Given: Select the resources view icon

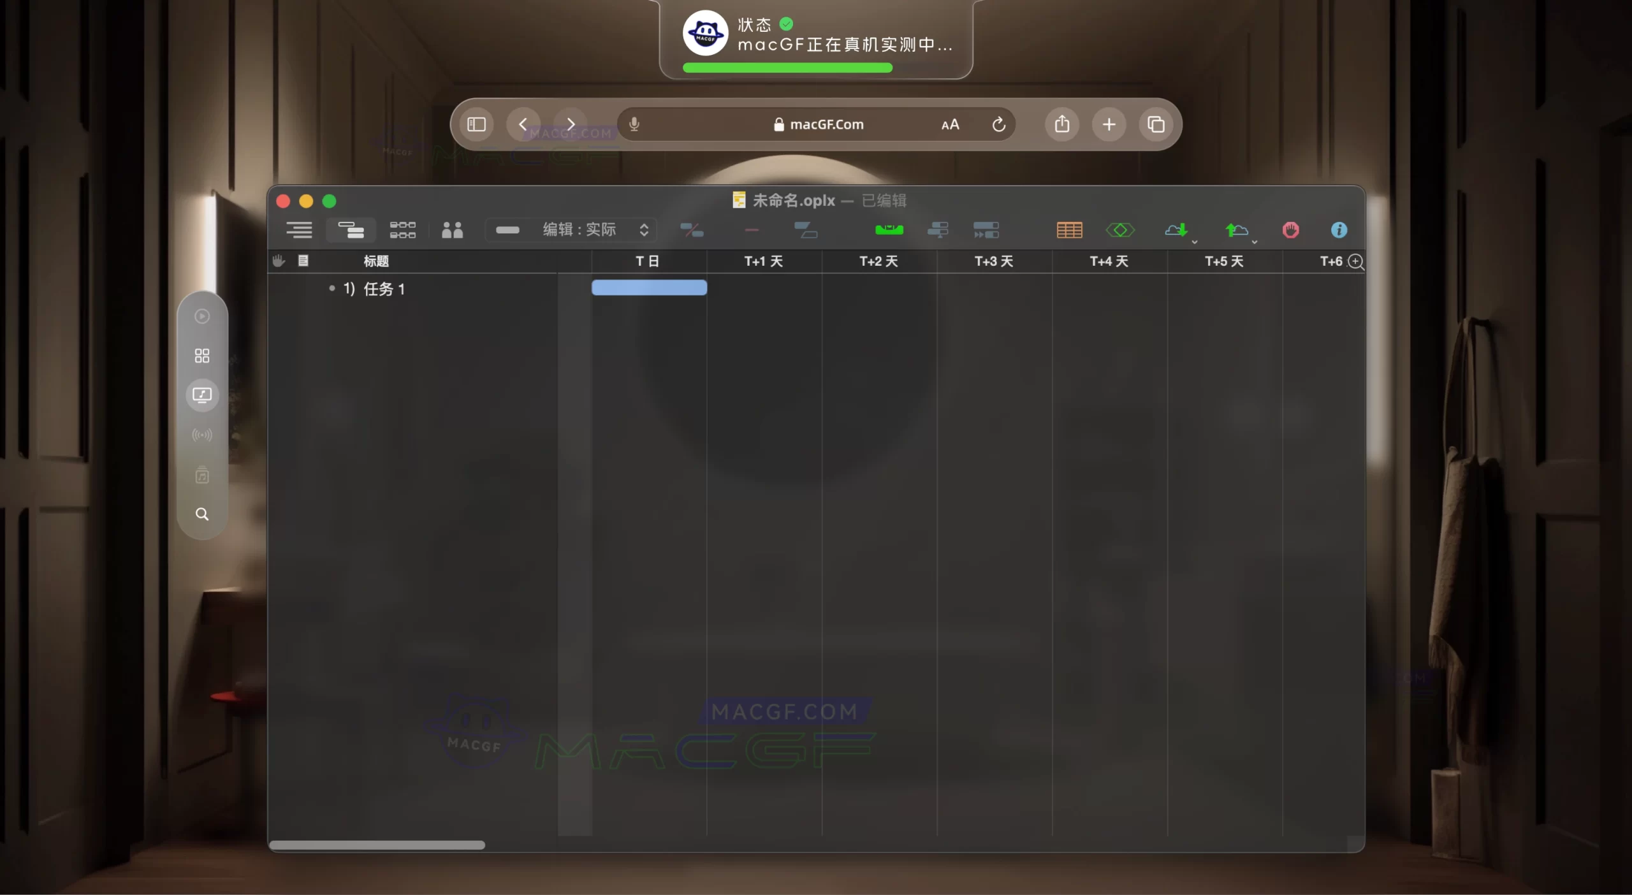Looking at the screenshot, I should [x=451, y=230].
